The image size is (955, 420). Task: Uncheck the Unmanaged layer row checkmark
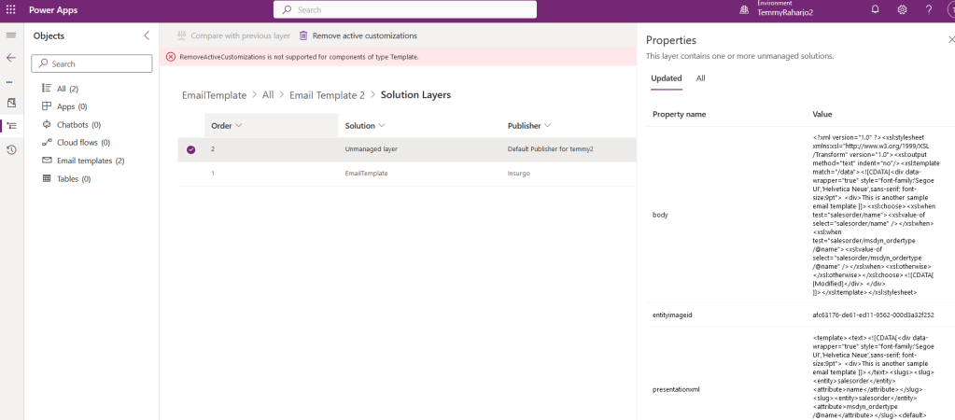tap(191, 149)
